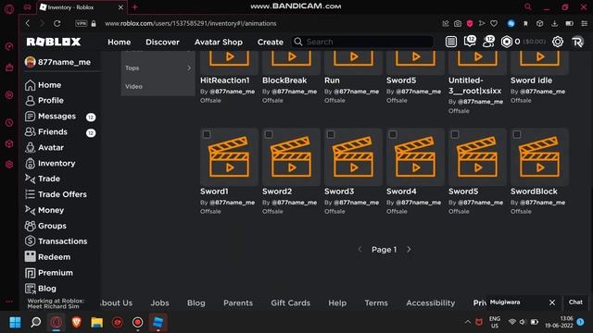
Task: Reload the browser page
Action: coord(57,23)
